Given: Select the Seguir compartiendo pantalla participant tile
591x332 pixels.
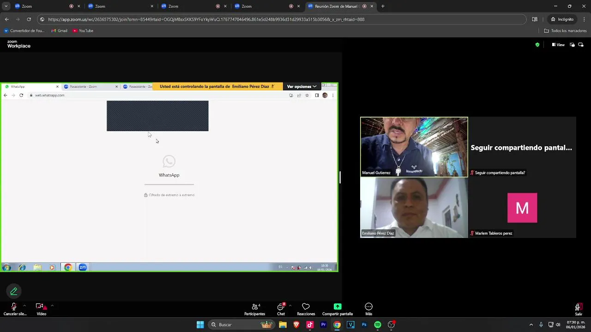Looking at the screenshot, I should (522, 147).
